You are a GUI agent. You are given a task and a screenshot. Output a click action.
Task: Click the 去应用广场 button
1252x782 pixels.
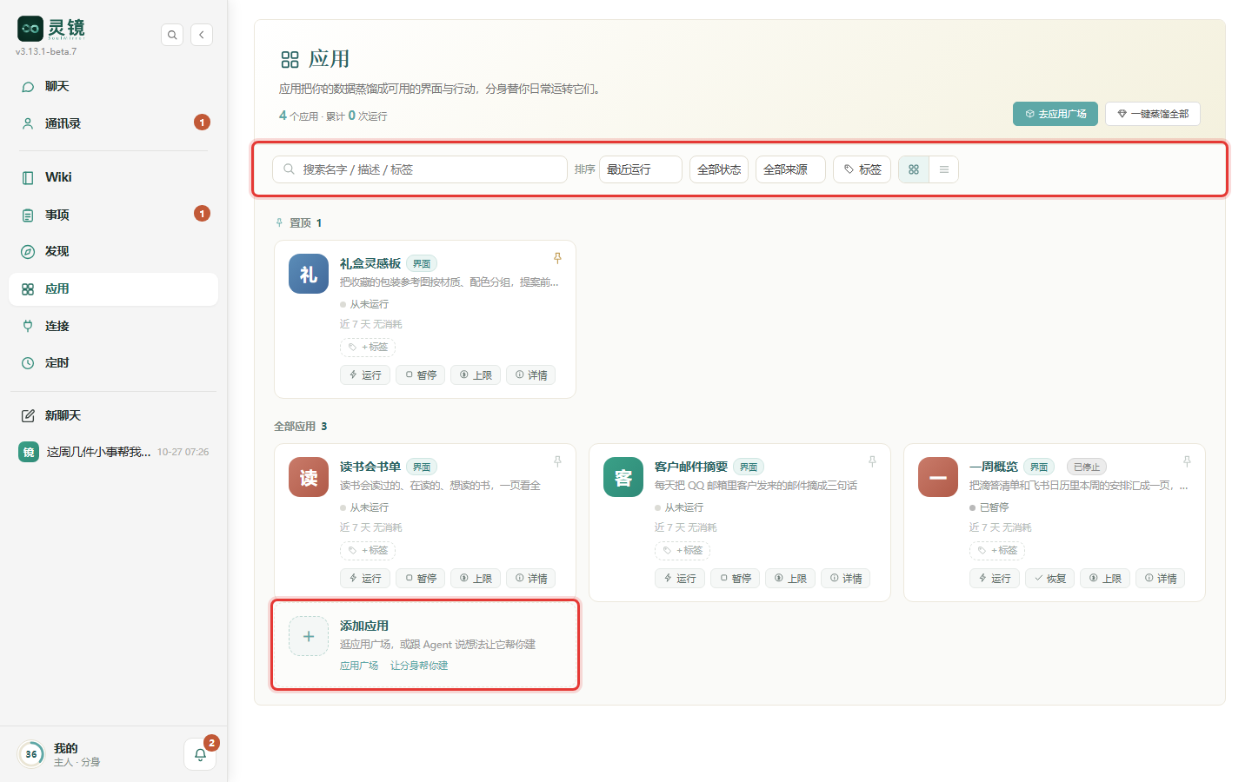pyautogui.click(x=1056, y=114)
